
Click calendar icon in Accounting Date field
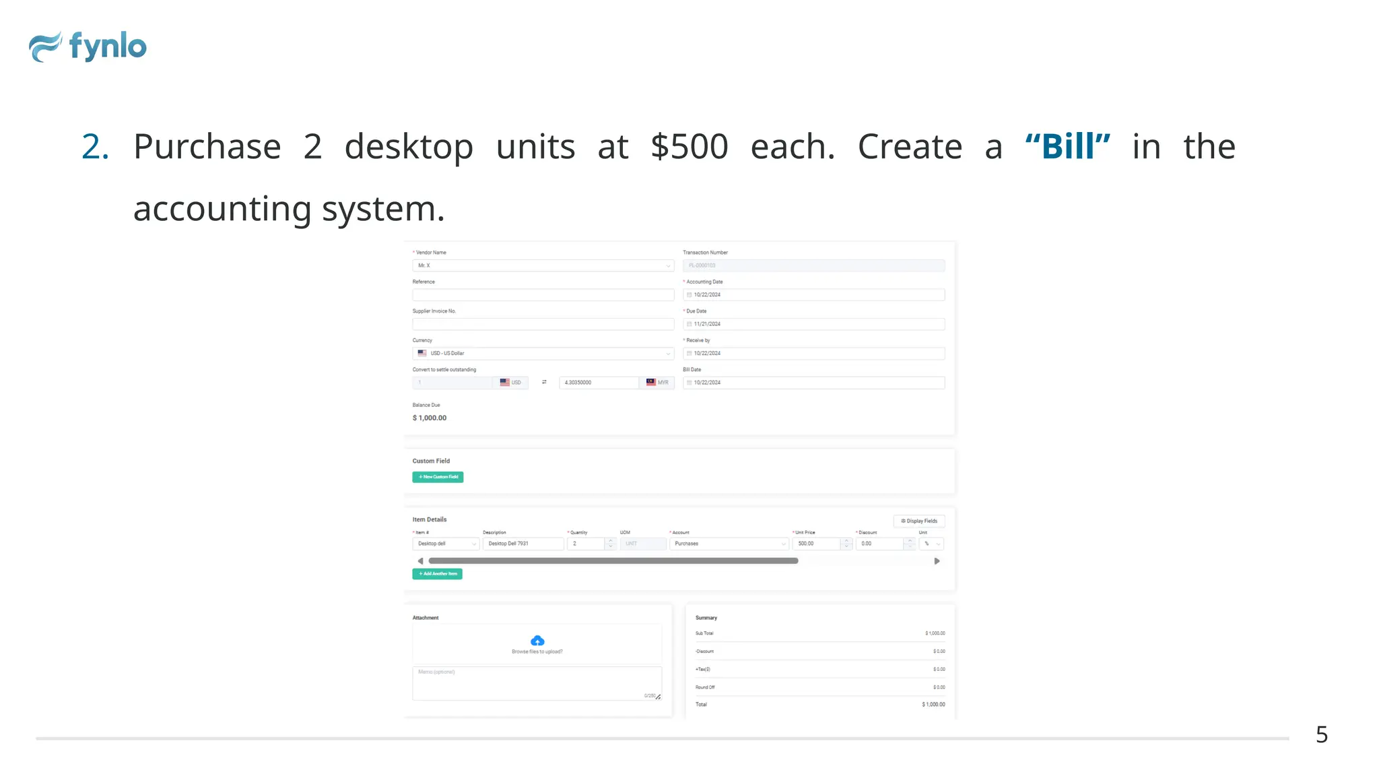pos(689,295)
